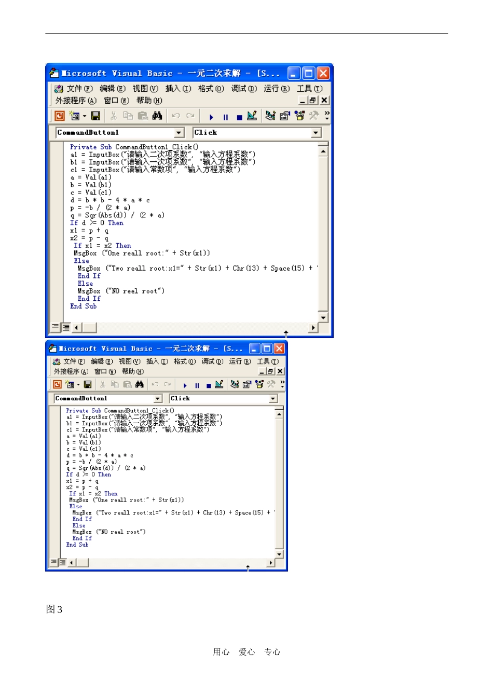
Task: Open Insert UserForm dropdown arrow, upper window
Action: coord(85,116)
